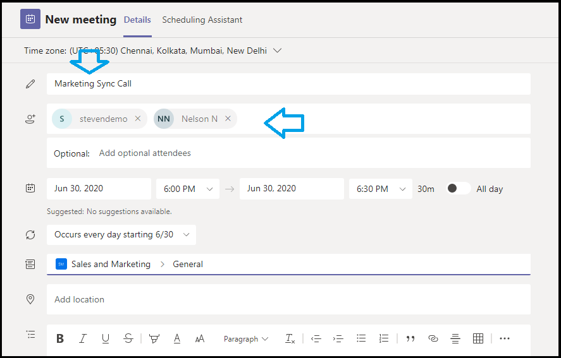Remove Nelson N from attendees

(x=228, y=119)
